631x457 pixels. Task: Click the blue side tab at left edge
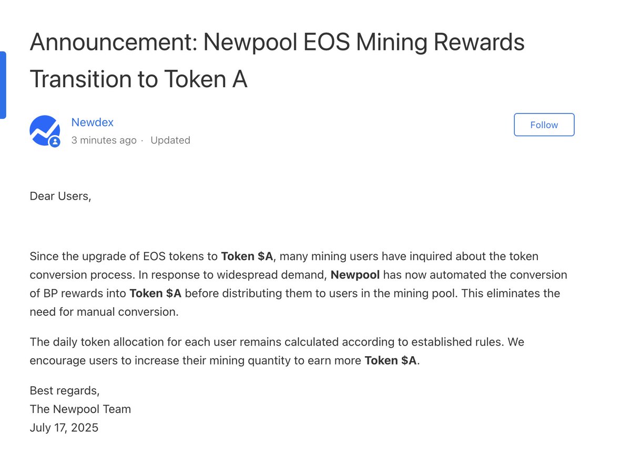(x=3, y=85)
